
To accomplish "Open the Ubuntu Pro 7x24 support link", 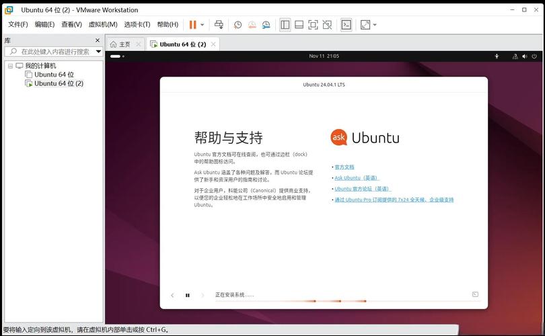I will pos(394,200).
